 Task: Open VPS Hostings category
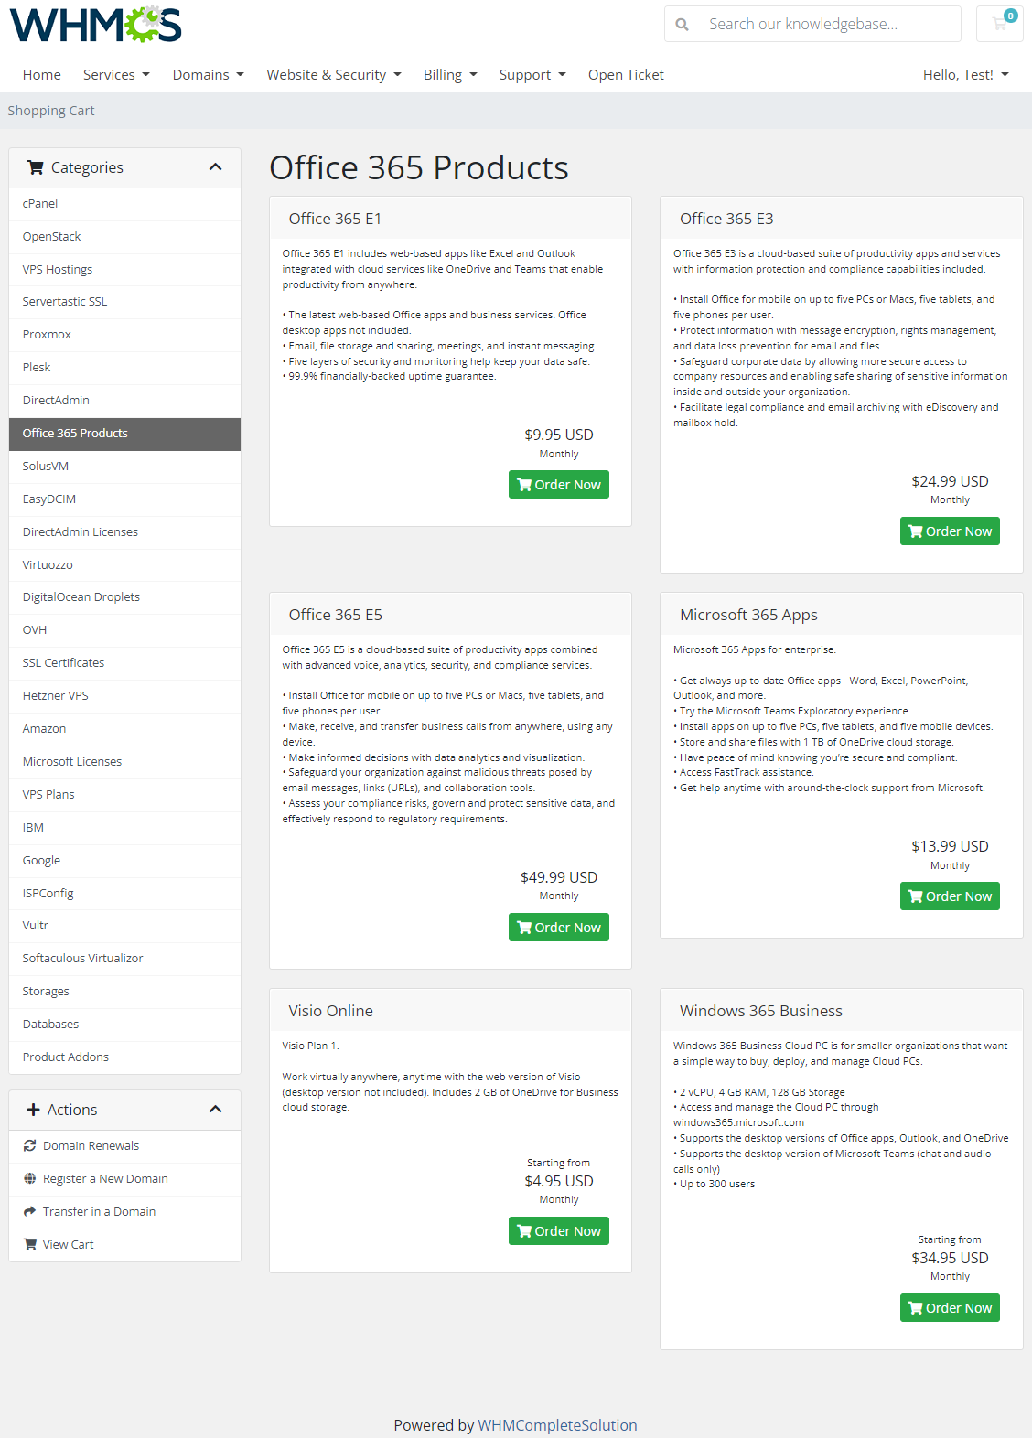coord(125,270)
